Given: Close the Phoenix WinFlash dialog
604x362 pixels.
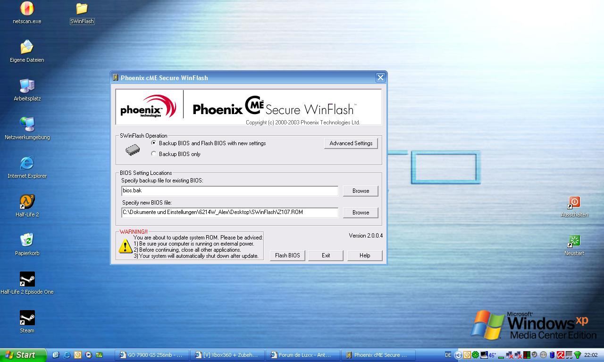Looking at the screenshot, I should (x=380, y=78).
